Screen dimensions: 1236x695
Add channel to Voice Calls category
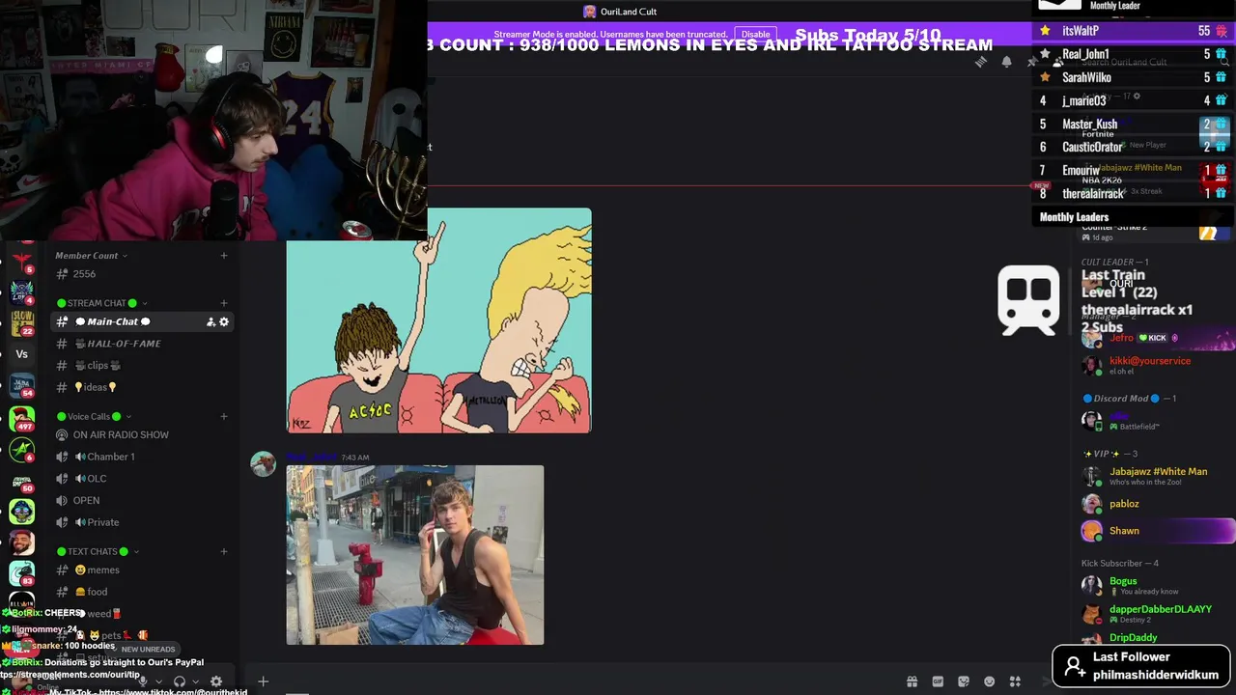224,417
